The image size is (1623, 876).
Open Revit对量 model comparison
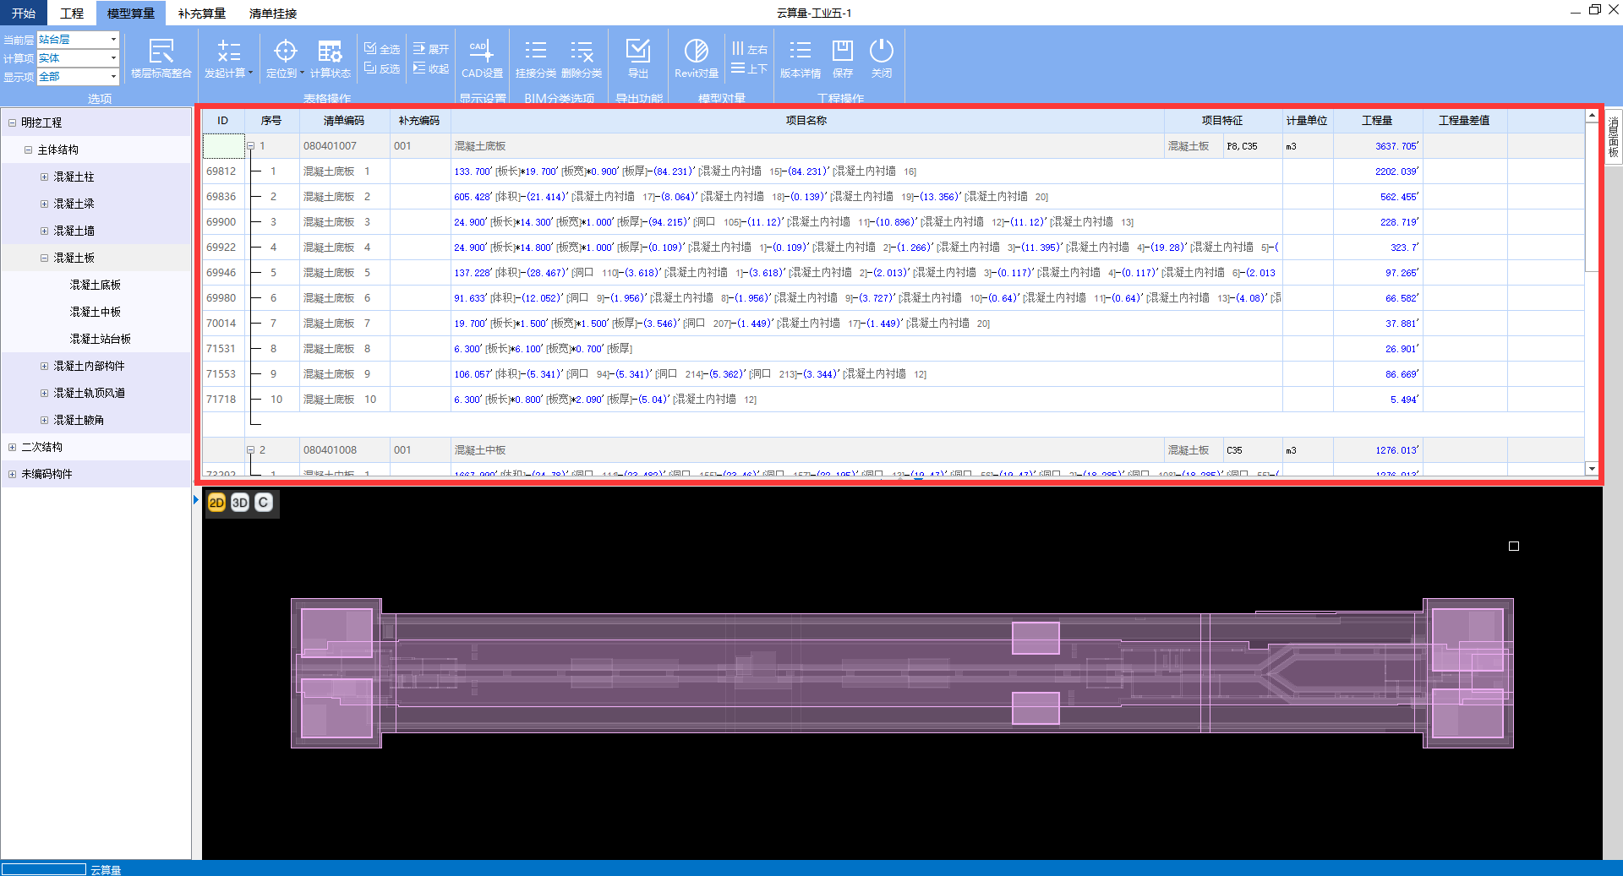point(696,58)
